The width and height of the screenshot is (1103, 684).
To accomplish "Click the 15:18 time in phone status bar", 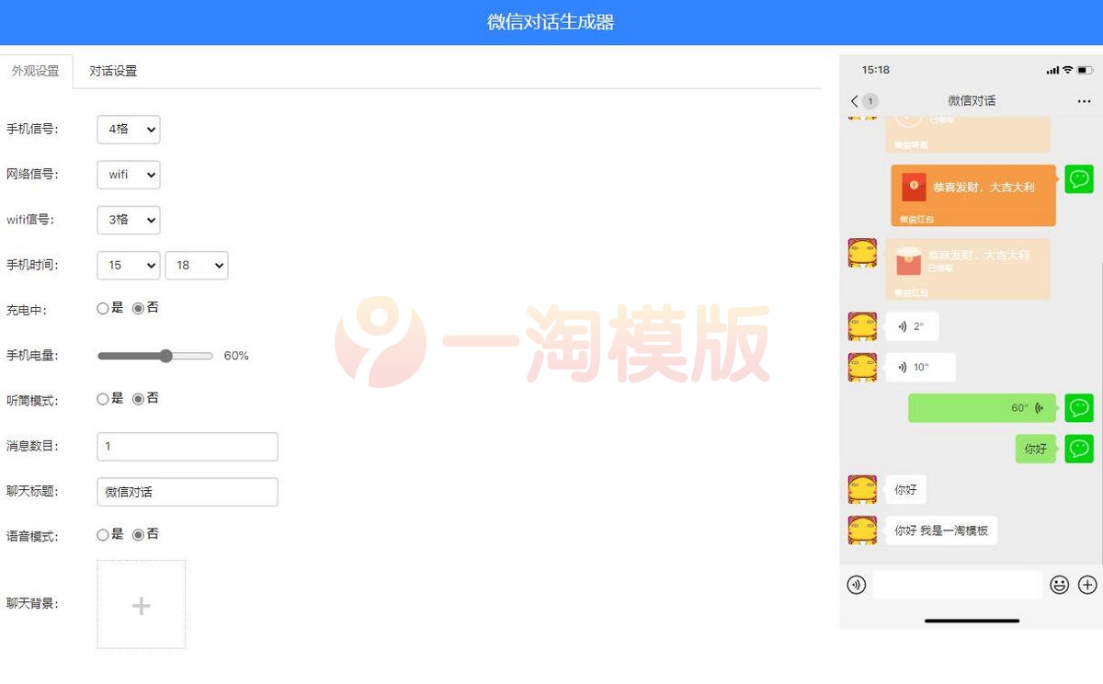I will pos(875,70).
